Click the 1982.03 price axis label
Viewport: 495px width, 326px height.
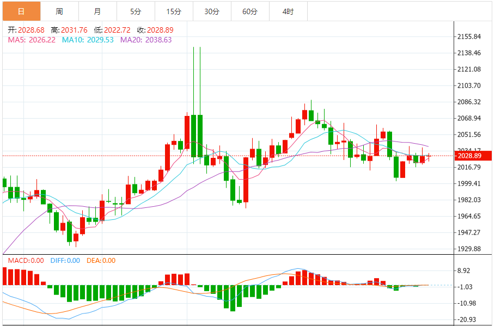[x=469, y=200]
